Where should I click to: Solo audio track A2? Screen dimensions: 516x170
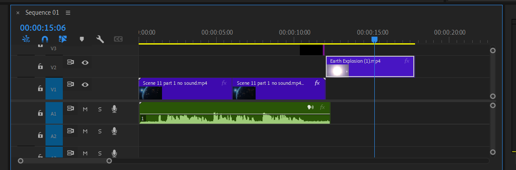pyautogui.click(x=100, y=132)
